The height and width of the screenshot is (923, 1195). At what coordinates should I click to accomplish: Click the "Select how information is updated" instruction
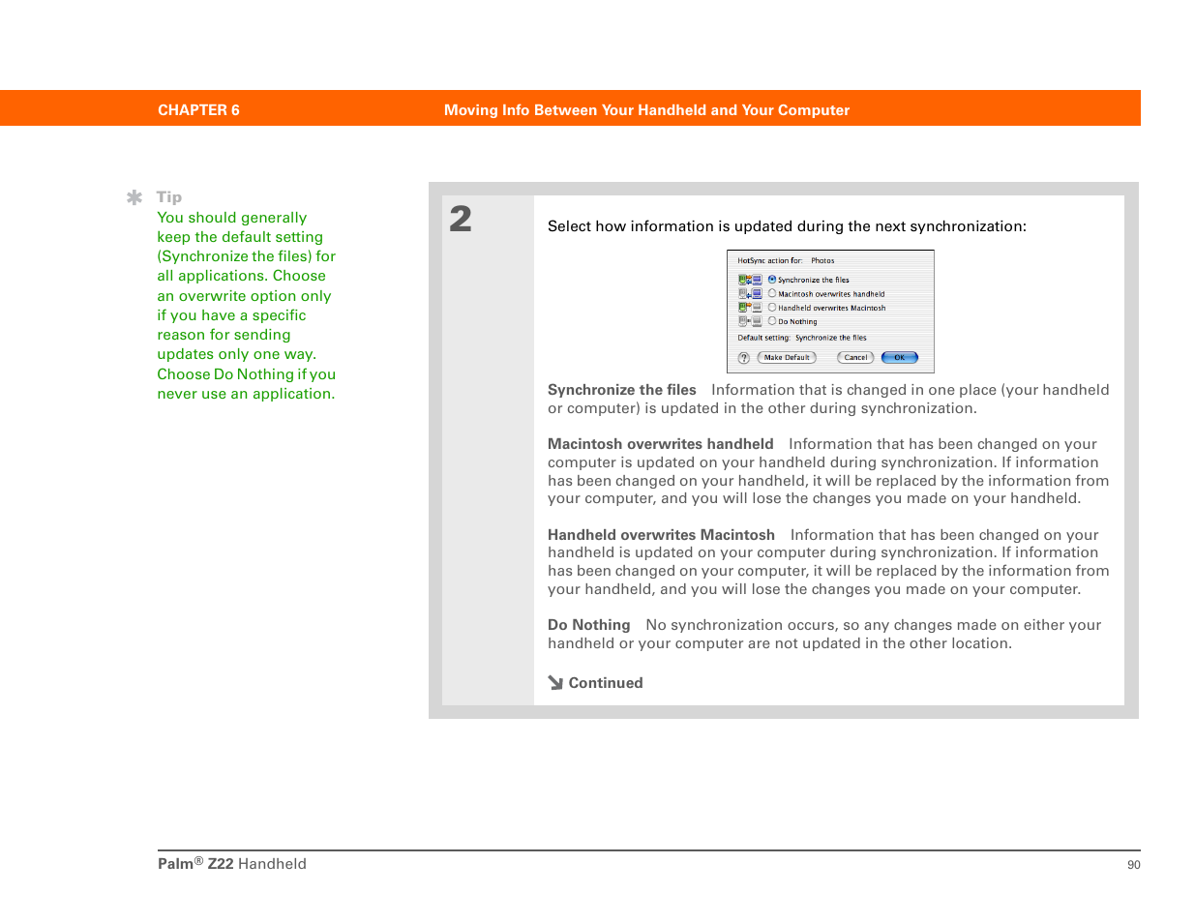[787, 226]
